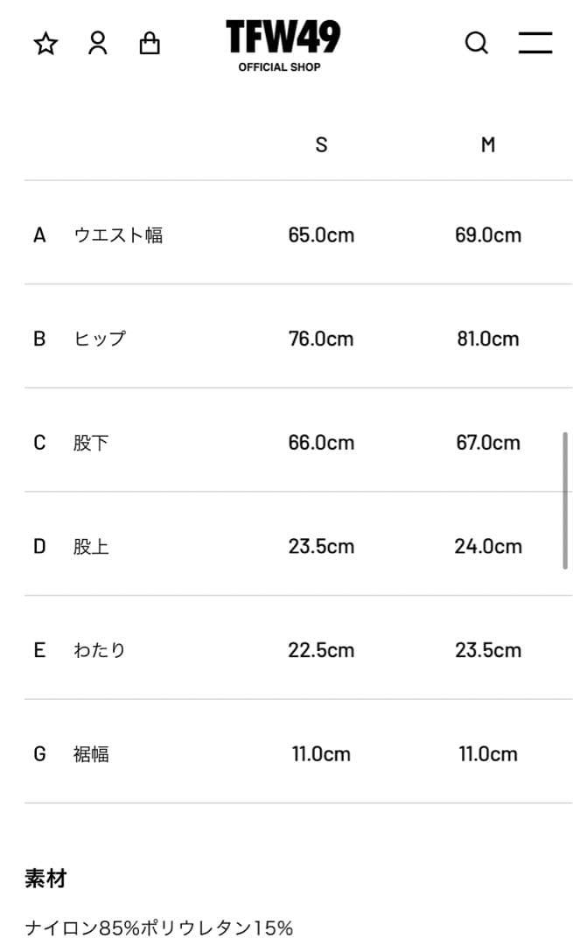The height and width of the screenshot is (945, 573).
Task: Open the account profile icon
Action: pyautogui.click(x=97, y=42)
